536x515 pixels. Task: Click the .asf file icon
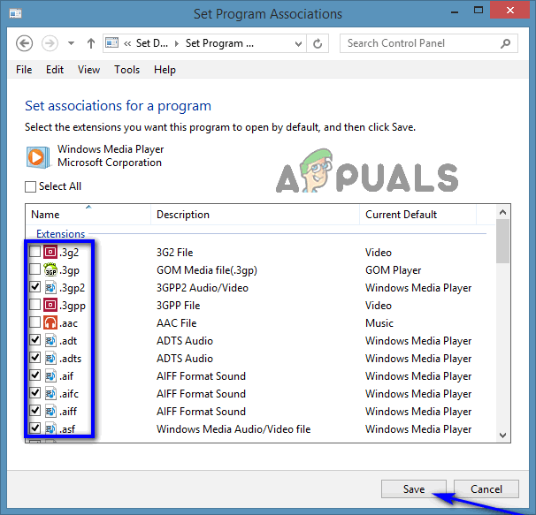coord(50,428)
